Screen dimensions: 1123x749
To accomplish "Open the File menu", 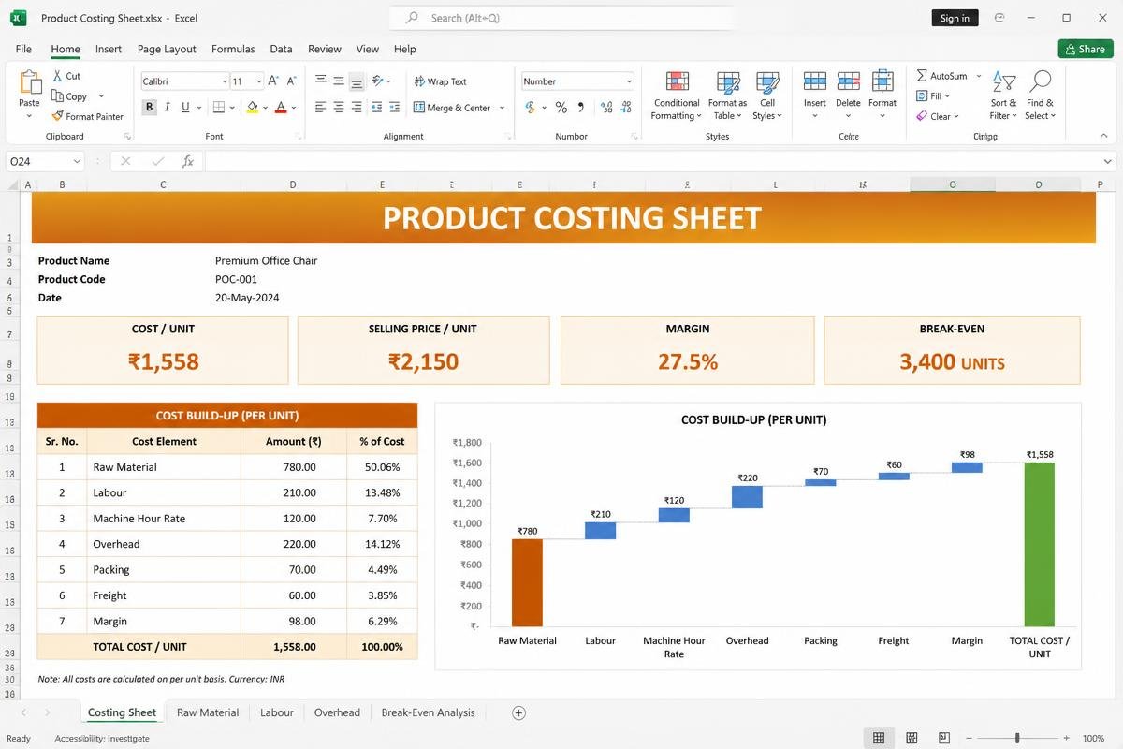I will (x=23, y=49).
